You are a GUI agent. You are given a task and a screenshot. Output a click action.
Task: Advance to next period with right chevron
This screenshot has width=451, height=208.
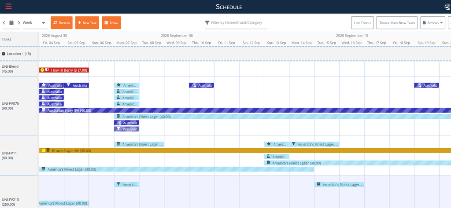pyautogui.click(x=19, y=23)
